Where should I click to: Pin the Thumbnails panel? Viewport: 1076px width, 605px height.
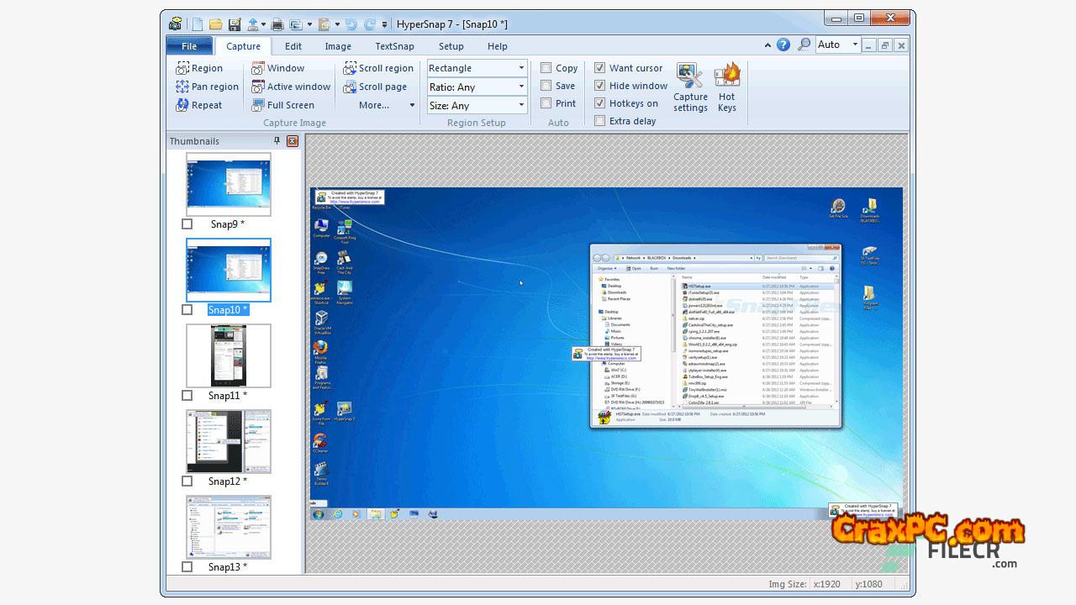277,141
